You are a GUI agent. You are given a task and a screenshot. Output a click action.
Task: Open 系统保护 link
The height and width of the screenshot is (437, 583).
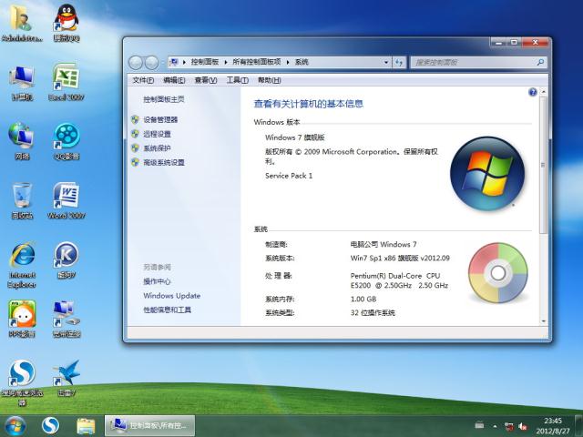[157, 147]
